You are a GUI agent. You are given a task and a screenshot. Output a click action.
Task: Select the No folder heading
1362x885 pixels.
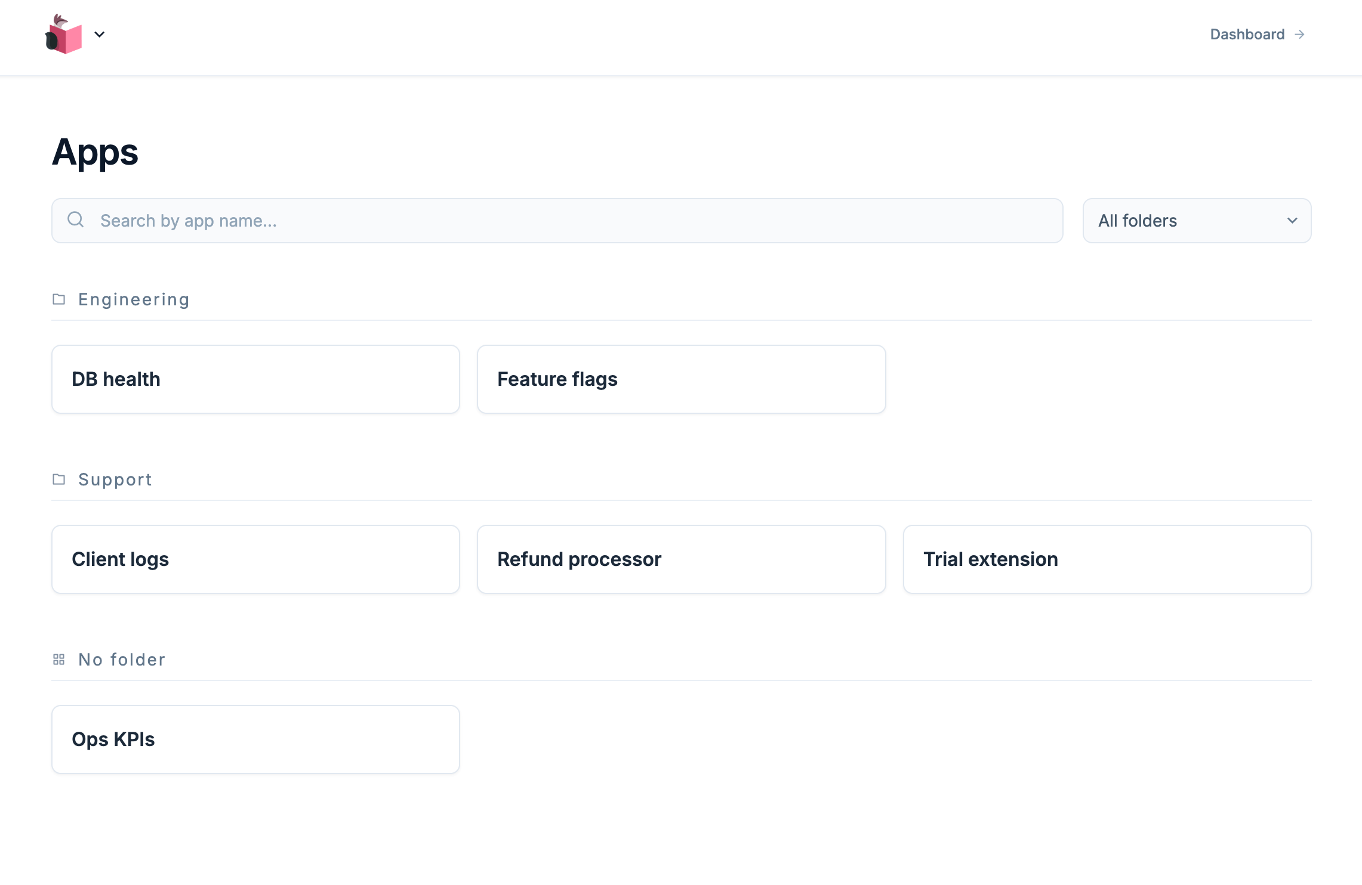tap(122, 660)
